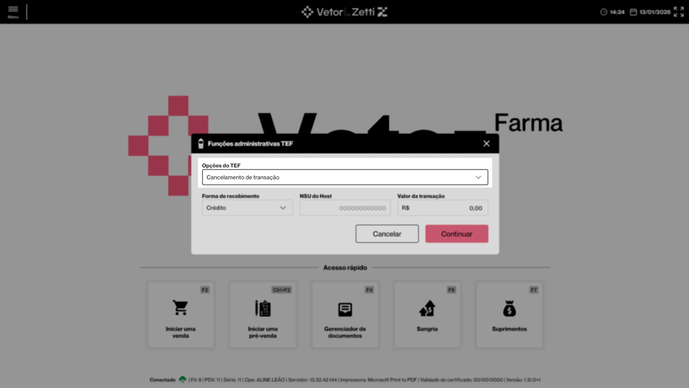Viewport: 689px width, 388px height.
Task: Click the clipboard icon for pré-venda
Action: coord(263,308)
